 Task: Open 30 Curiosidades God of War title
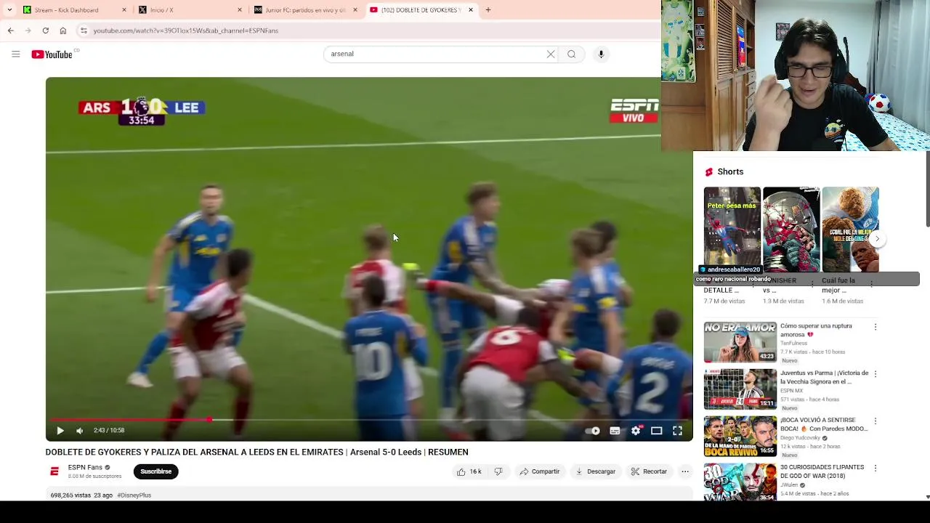click(x=822, y=472)
